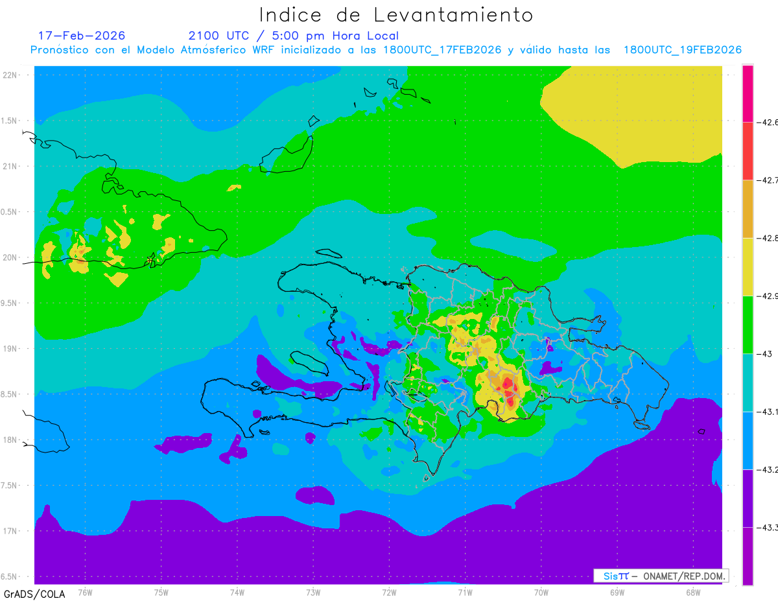Image resolution: width=778 pixels, height=601 pixels.
Task: Click the red swatch in the color bar
Action: 748,151
